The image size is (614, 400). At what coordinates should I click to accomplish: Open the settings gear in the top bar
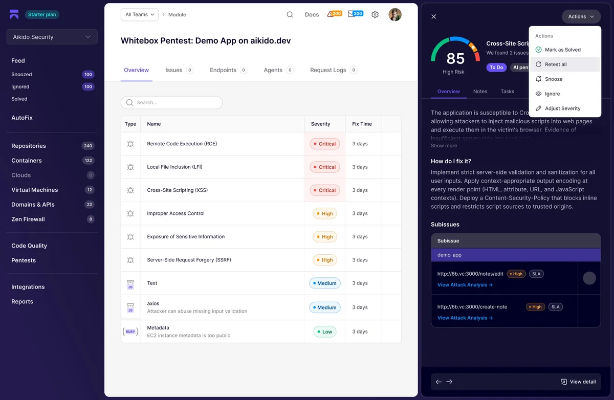pyautogui.click(x=375, y=14)
